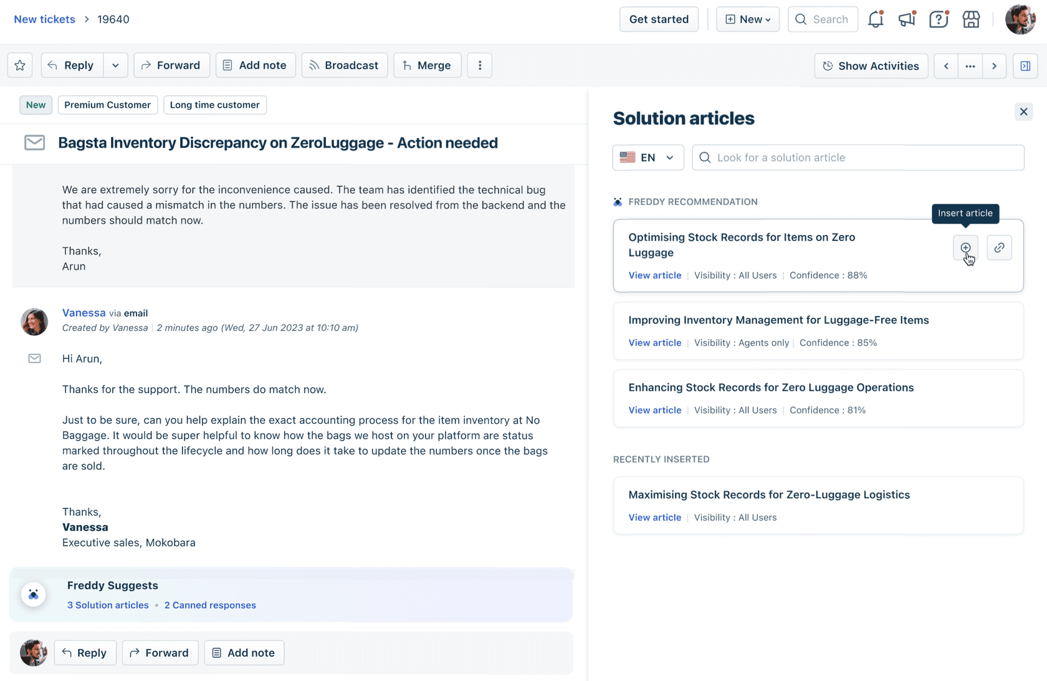This screenshot has width=1047, height=681.
Task: Click the mail icon beside the ticket subject
Action: 34,143
